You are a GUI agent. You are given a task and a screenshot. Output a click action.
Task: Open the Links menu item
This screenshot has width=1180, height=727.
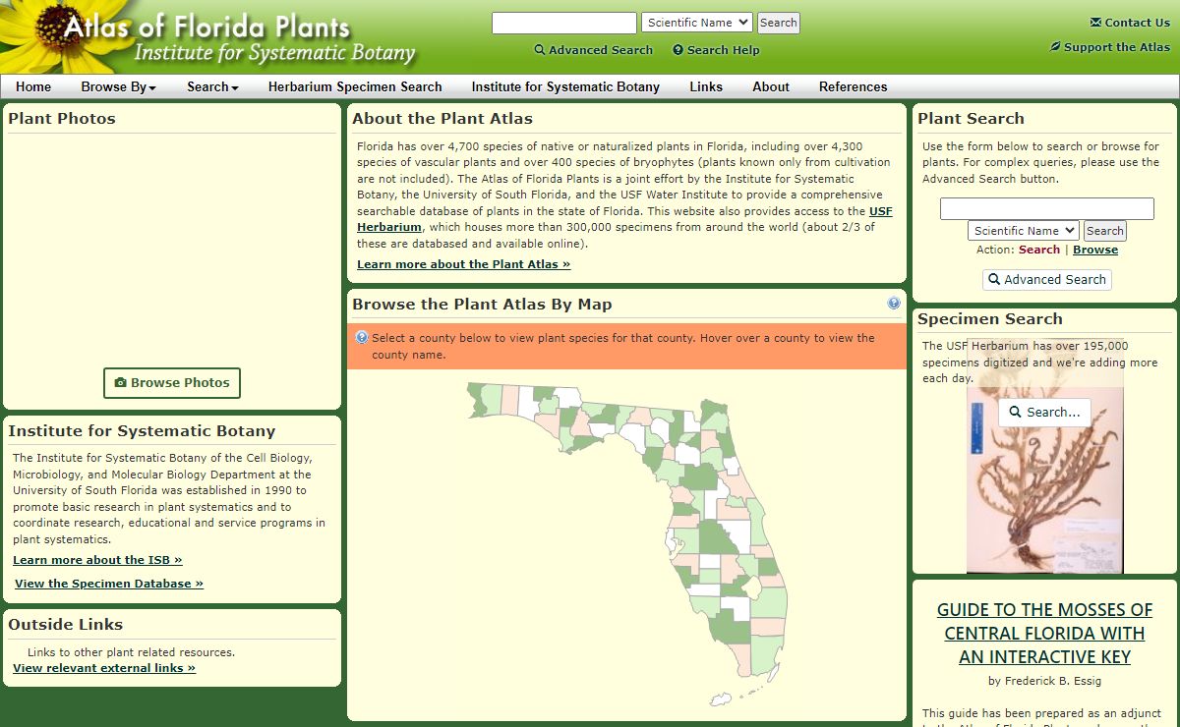(x=706, y=86)
